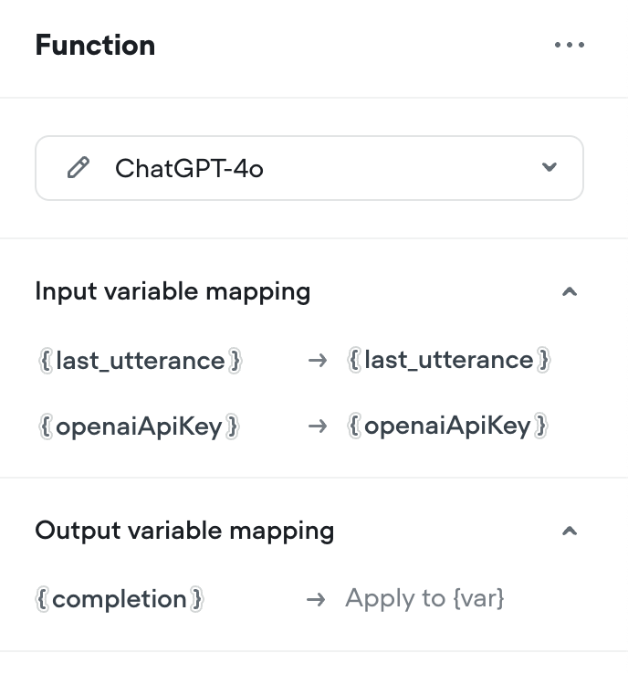Click the Apply to {var} field

click(x=424, y=598)
